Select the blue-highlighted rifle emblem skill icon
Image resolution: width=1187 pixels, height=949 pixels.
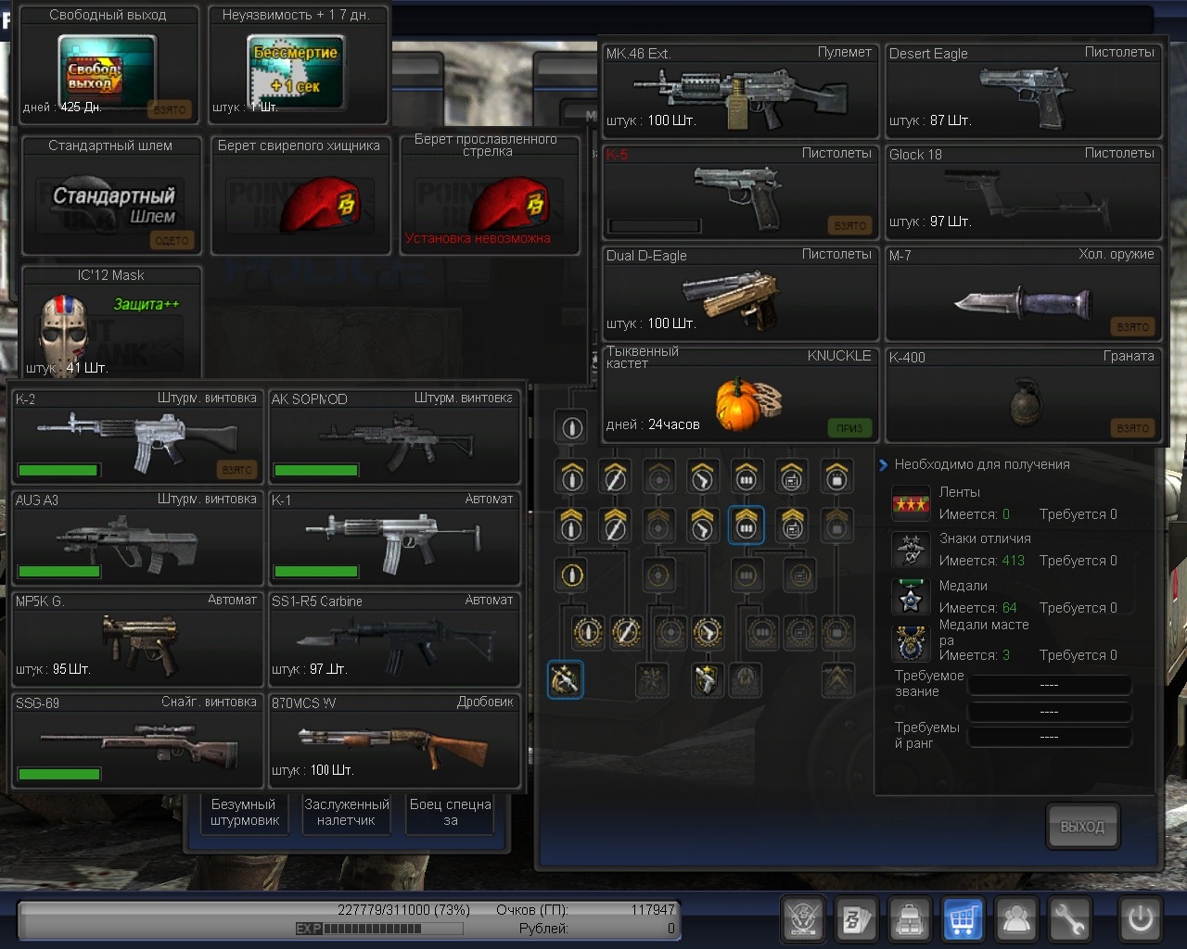pos(565,679)
